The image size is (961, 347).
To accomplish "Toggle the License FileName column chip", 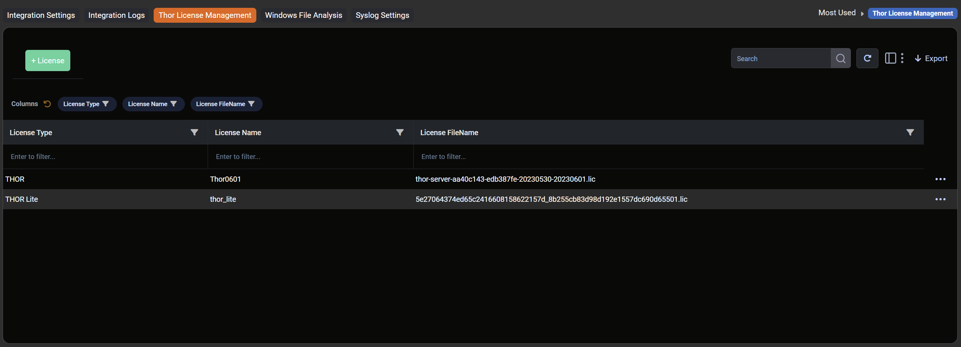I will 226,104.
